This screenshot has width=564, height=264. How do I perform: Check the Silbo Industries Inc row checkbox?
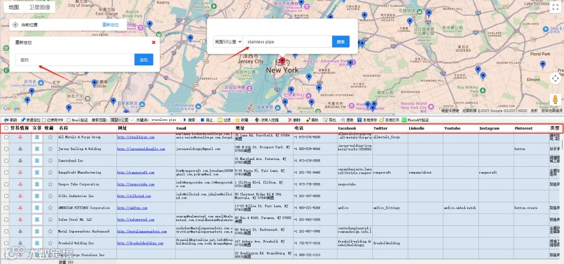click(x=6, y=196)
